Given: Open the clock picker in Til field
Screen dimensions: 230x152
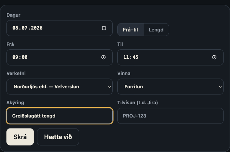Looking at the screenshot, I should (x=214, y=57).
